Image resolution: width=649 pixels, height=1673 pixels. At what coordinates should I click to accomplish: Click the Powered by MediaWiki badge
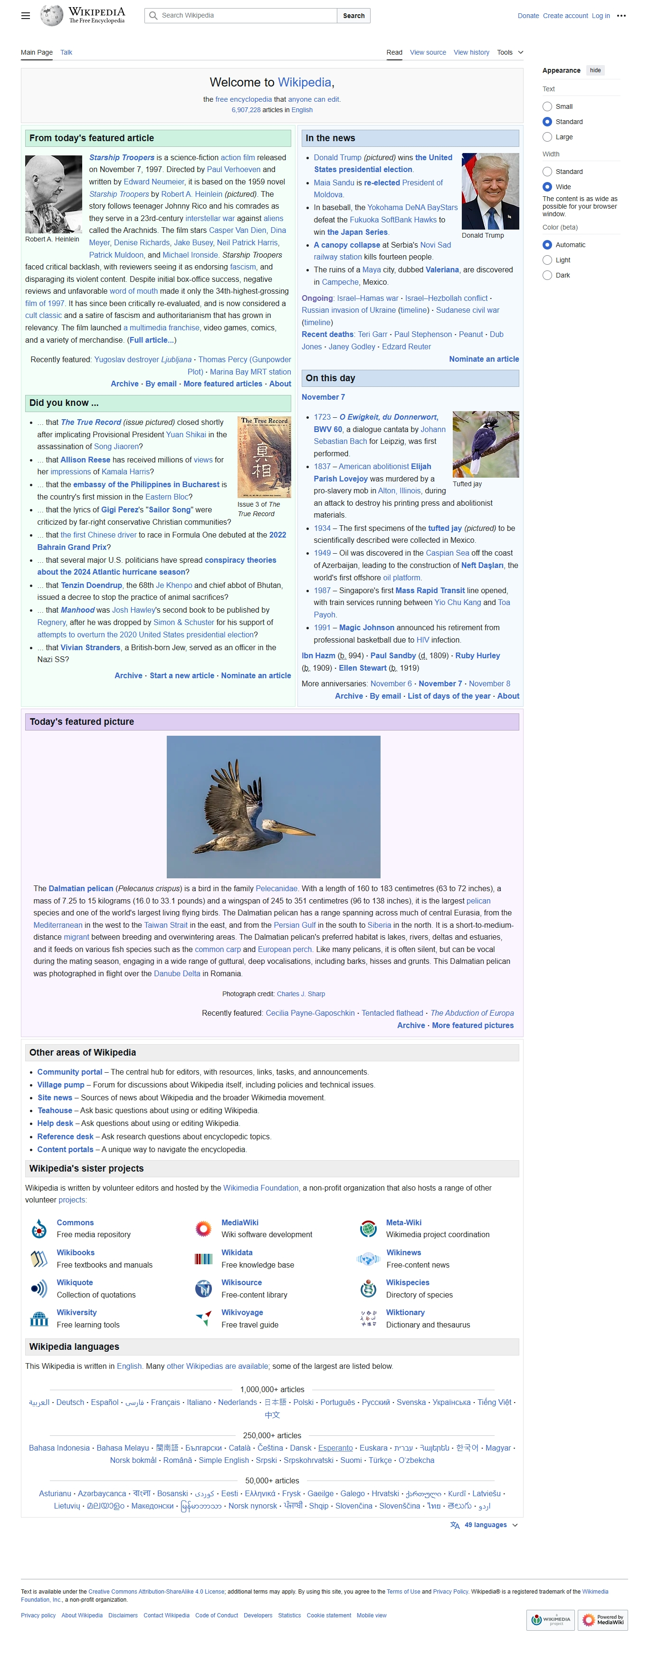click(x=603, y=1620)
